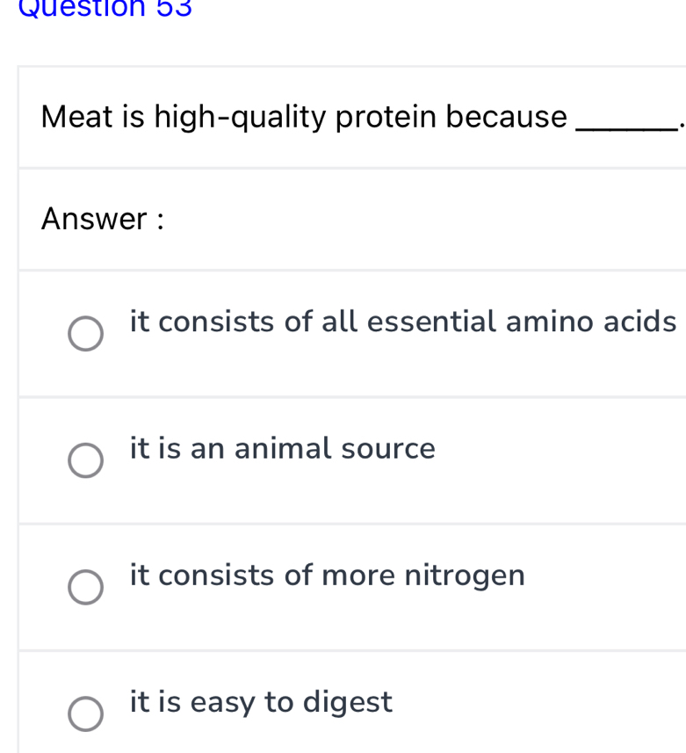
Task: Click the answer row mentioning digestion
Action: [x=351, y=703]
